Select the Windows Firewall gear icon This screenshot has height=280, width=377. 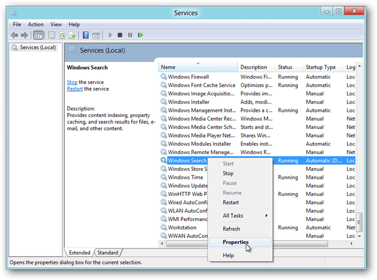point(164,76)
